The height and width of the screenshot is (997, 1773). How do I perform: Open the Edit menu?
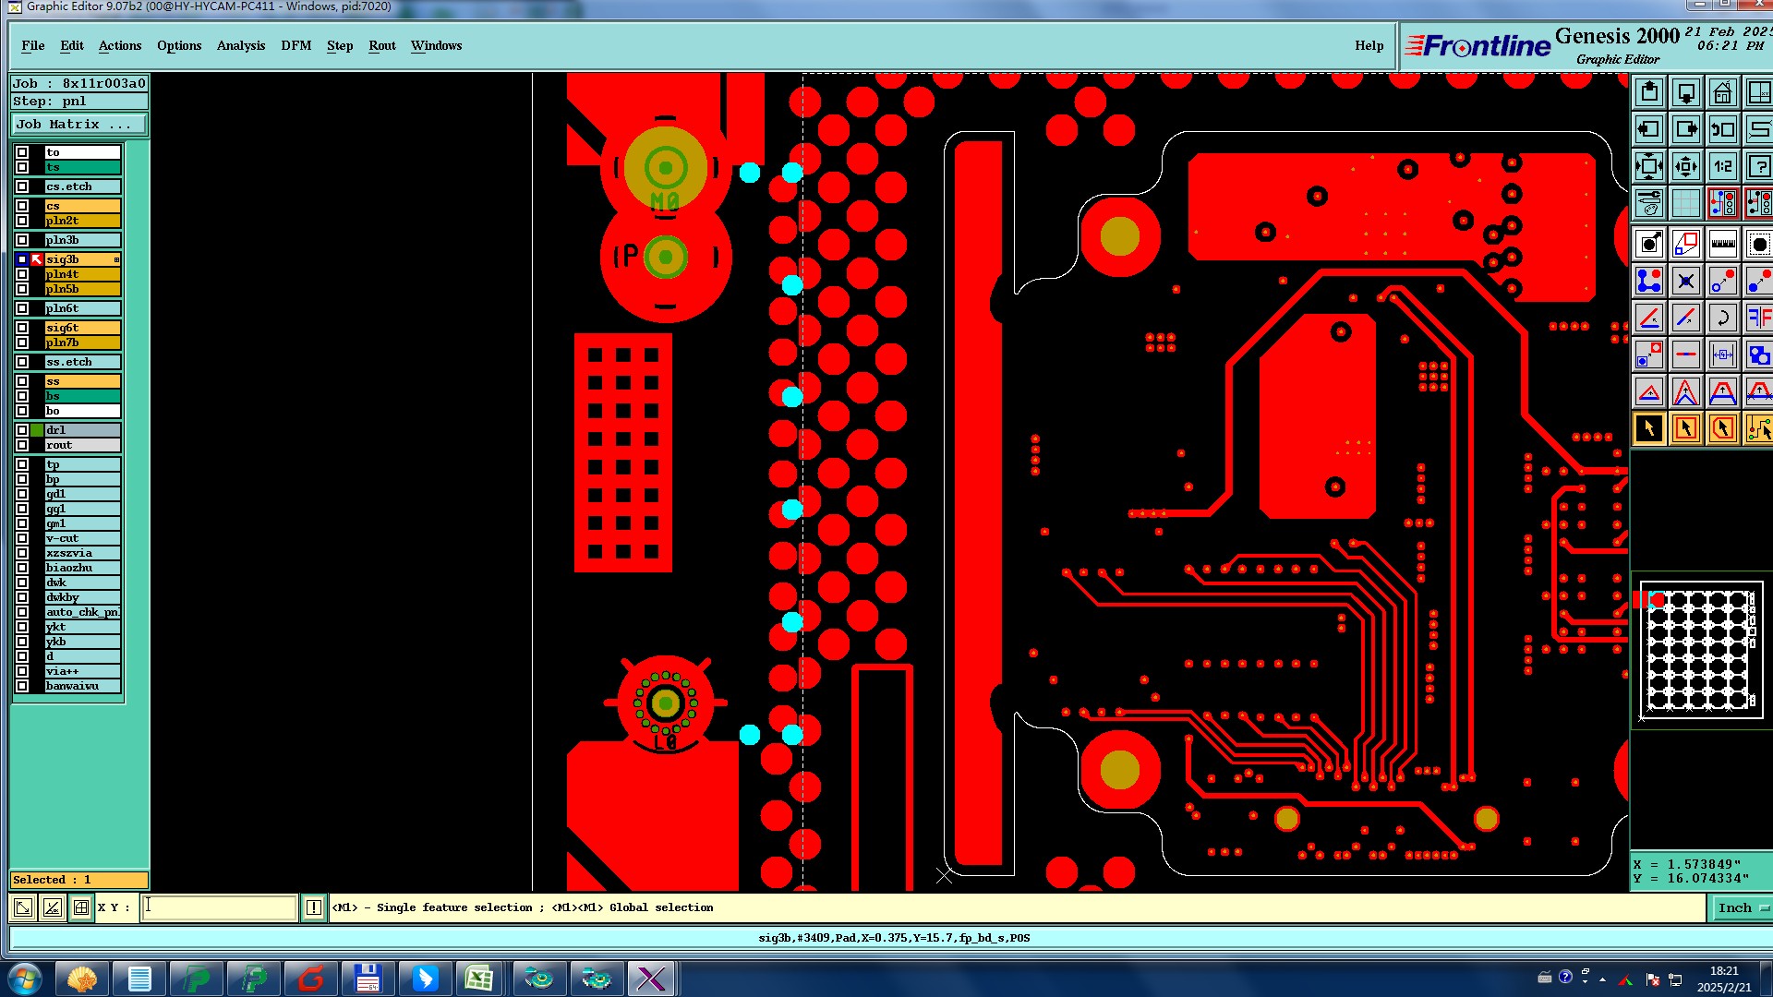pyautogui.click(x=72, y=45)
